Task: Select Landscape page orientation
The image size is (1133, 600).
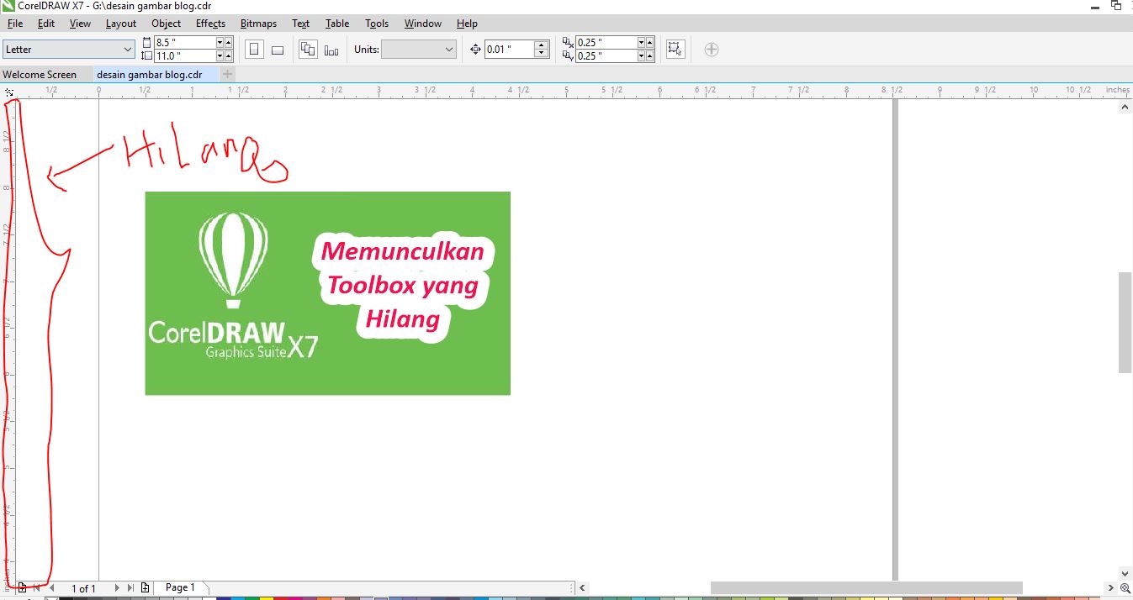Action: (x=278, y=50)
